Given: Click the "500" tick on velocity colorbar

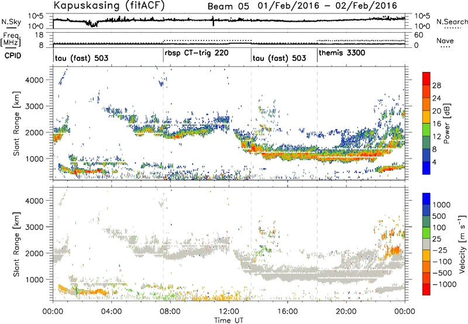Looking at the screenshot, I should coord(439,216).
